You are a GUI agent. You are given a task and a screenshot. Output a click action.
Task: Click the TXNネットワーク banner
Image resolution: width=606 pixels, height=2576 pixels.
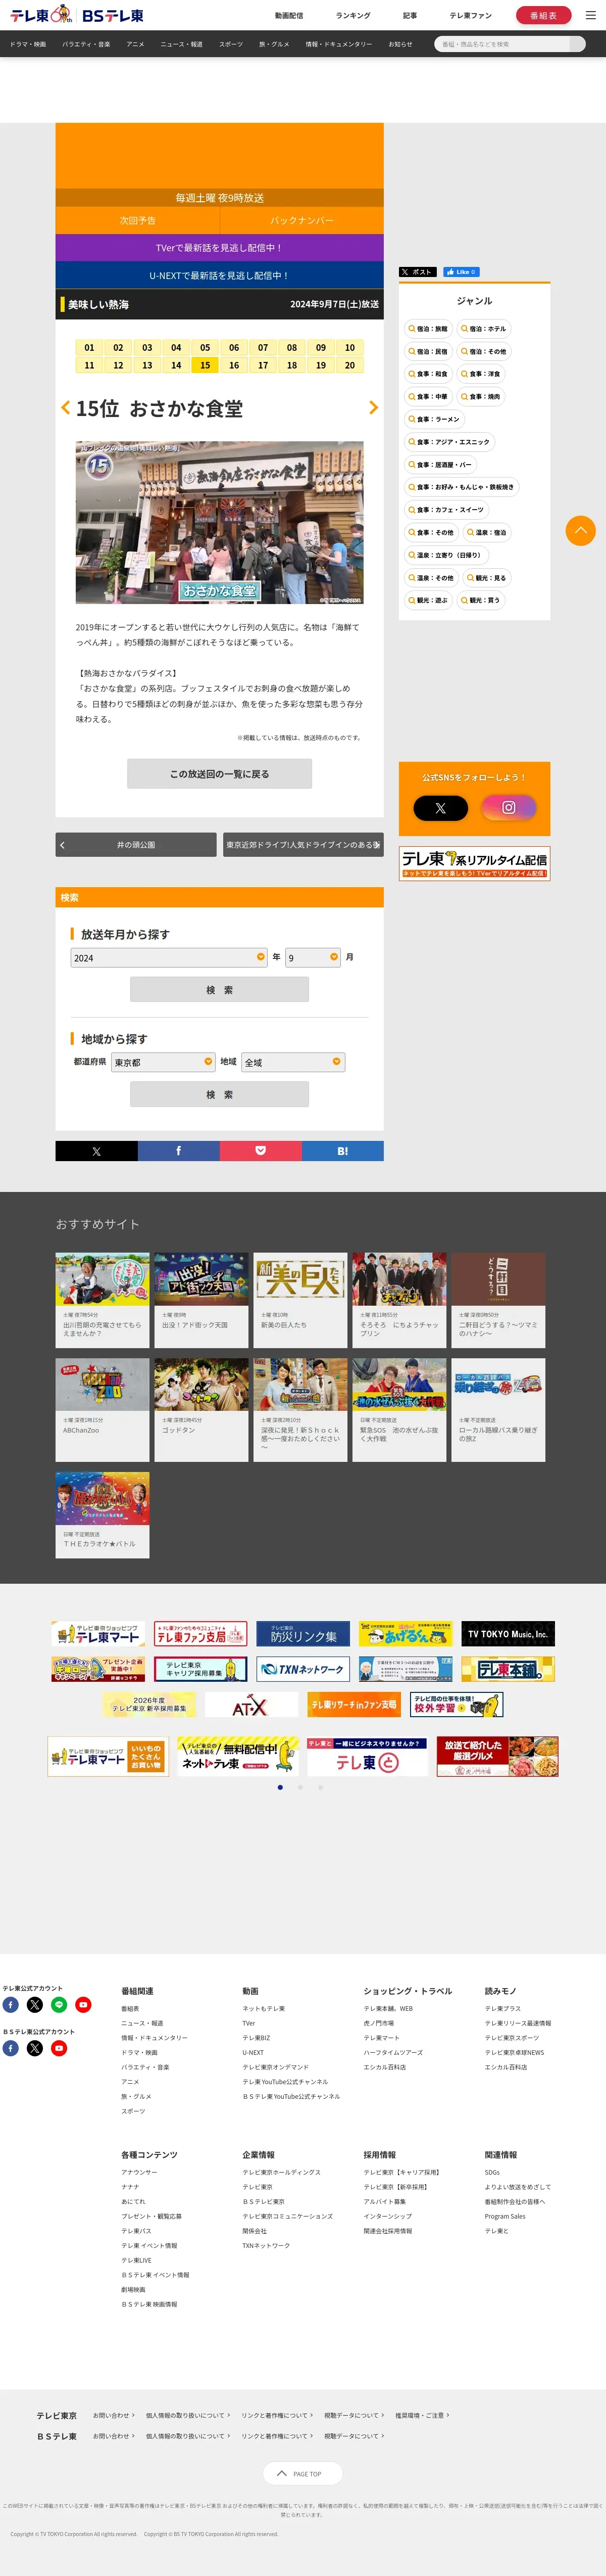(302, 1669)
